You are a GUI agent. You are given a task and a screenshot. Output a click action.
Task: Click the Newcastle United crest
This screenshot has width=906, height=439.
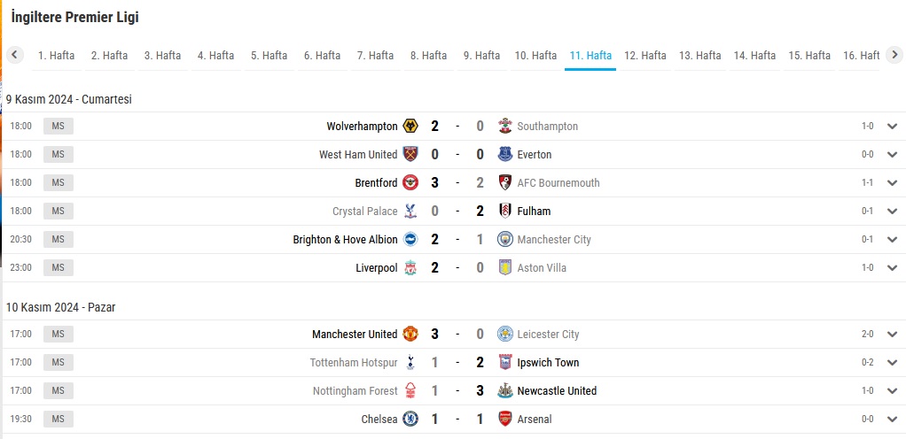pyautogui.click(x=505, y=390)
